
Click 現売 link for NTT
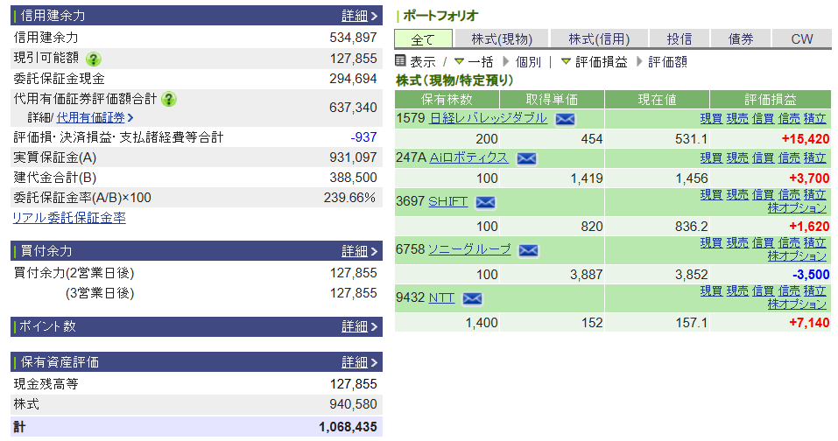tap(736, 290)
